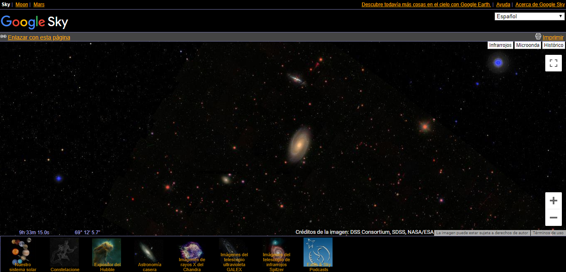Open the Acerca de Google Sky link

tap(540, 5)
